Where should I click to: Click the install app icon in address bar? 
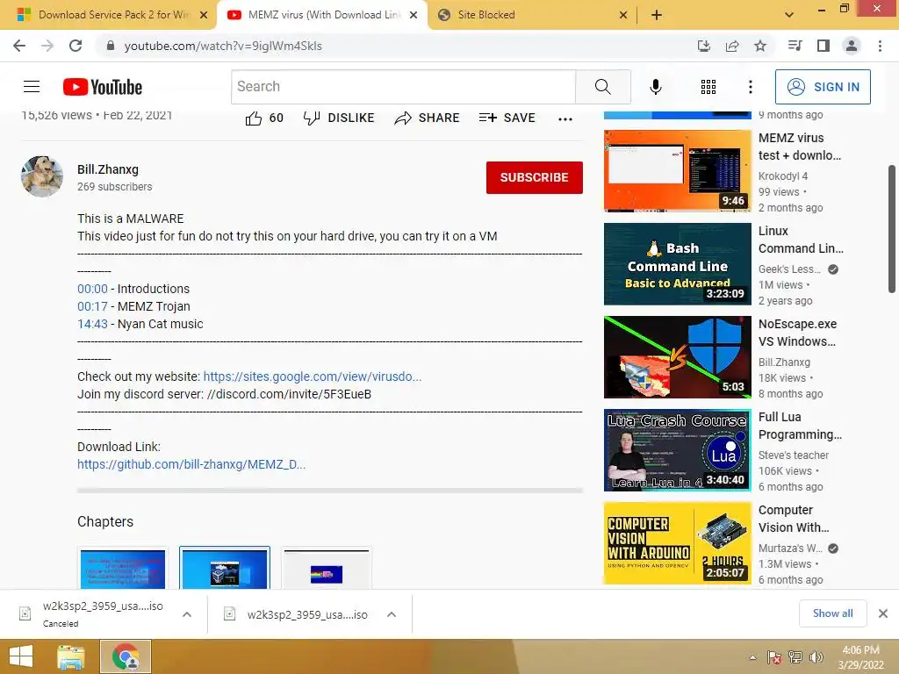703,46
